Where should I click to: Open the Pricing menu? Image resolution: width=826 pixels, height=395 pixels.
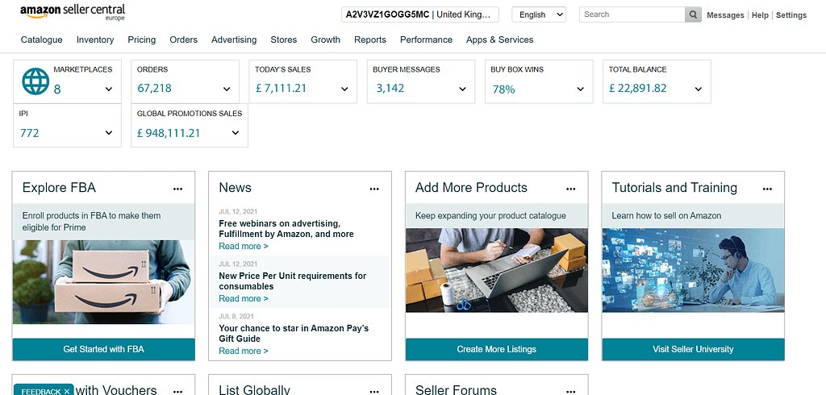pos(142,39)
